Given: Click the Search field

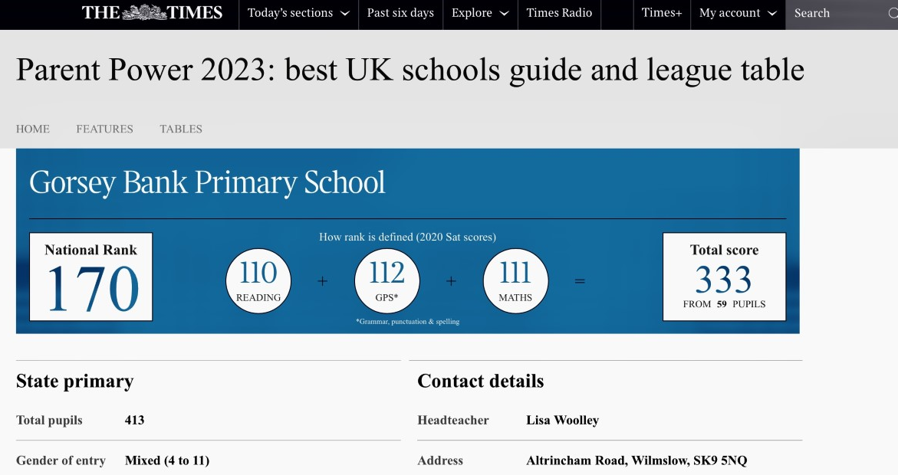Looking at the screenshot, I should [x=841, y=15].
